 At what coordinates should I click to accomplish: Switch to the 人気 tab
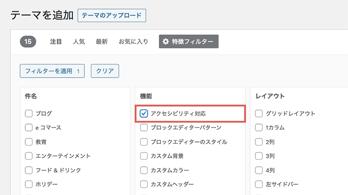[x=79, y=42]
